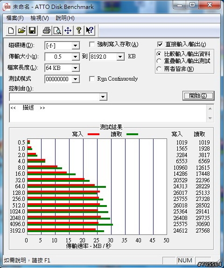Maximize the ATTO Disk Benchmark window

[x=192, y=5]
